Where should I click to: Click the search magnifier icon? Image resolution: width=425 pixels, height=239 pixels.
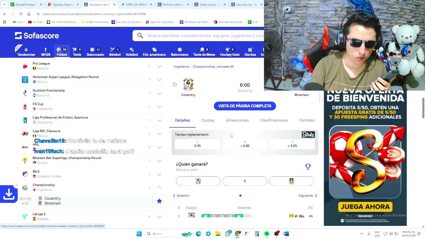click(140, 36)
